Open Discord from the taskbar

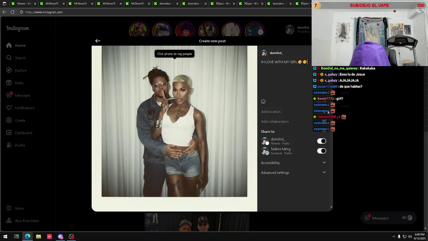(x=61, y=237)
